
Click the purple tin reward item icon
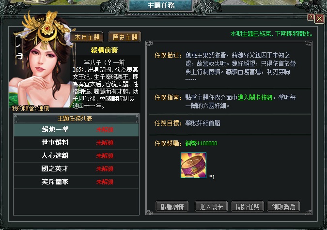click(x=193, y=166)
